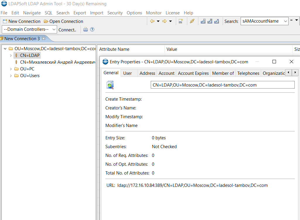
Task: Click the export icon with the grid badge
Action: tap(210, 21)
